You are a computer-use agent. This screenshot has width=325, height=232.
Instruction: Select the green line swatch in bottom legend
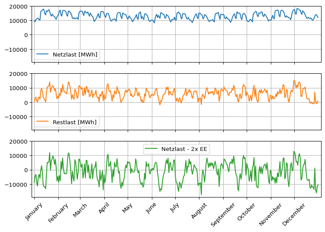point(151,149)
